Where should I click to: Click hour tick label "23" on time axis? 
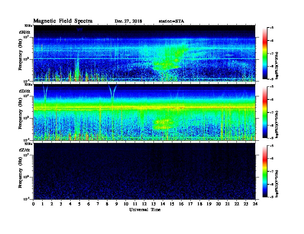246,204
